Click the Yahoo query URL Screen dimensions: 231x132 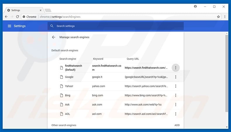(146, 86)
